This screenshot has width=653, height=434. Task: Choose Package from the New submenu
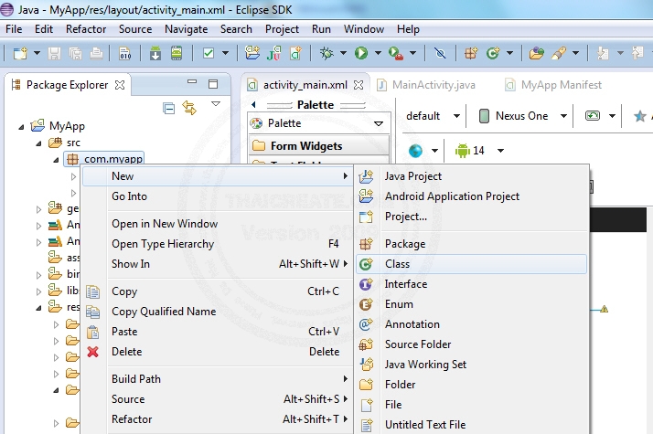click(x=471, y=244)
